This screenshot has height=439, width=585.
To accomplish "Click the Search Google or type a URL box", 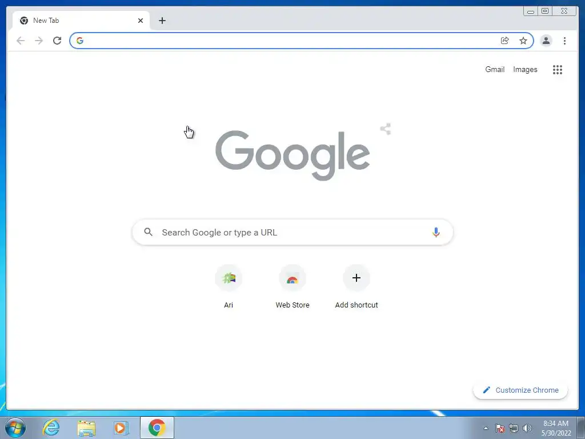I will [292, 232].
